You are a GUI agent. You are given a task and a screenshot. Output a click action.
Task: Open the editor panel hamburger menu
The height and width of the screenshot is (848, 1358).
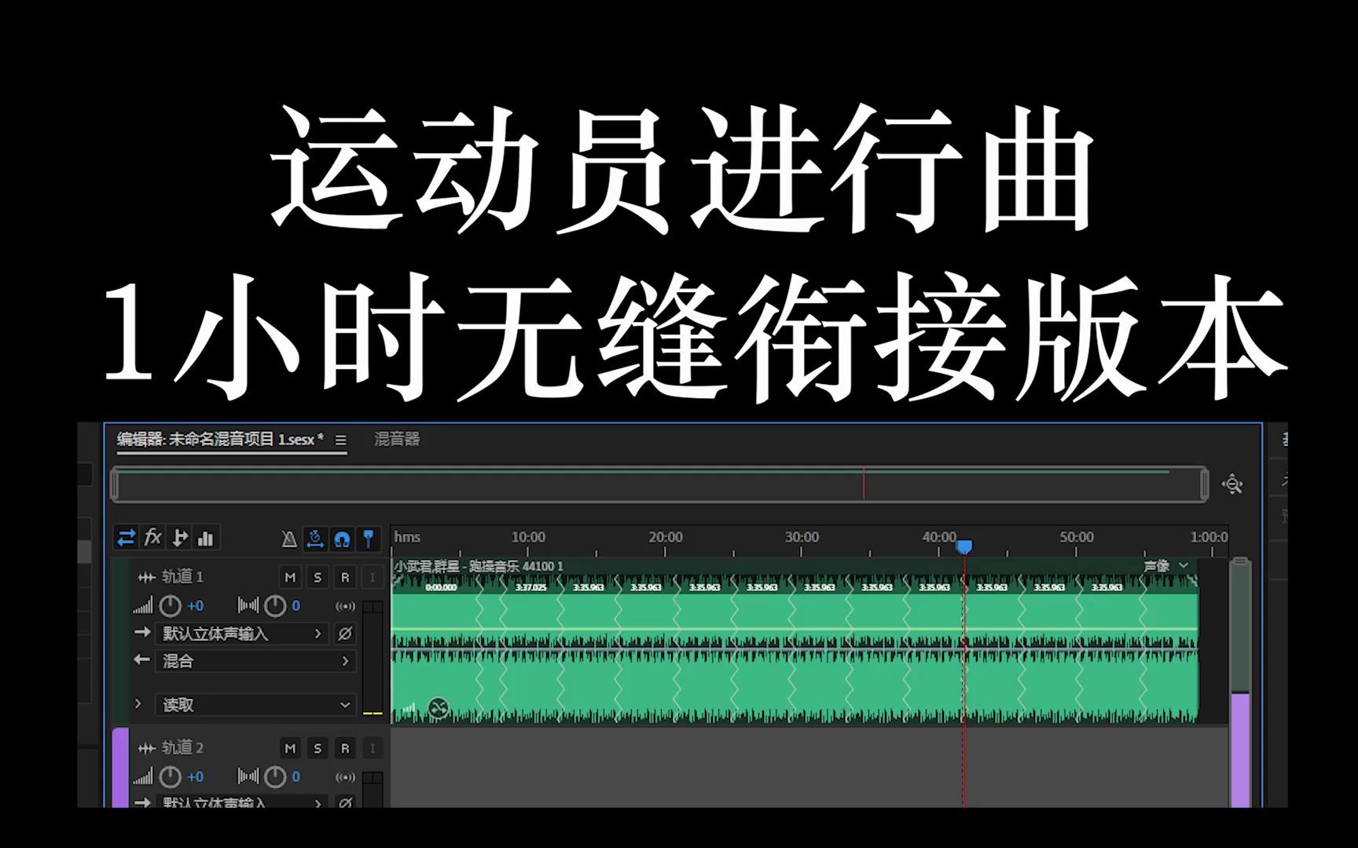(341, 440)
